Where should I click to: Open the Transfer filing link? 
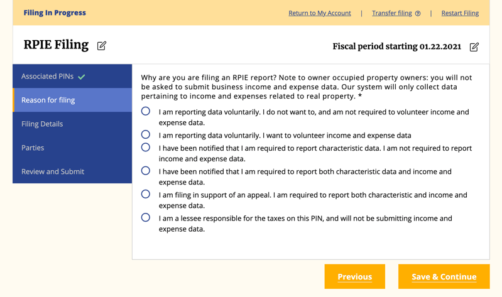pyautogui.click(x=392, y=13)
